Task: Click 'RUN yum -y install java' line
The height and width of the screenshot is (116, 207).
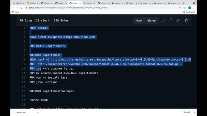Action: point(48,78)
